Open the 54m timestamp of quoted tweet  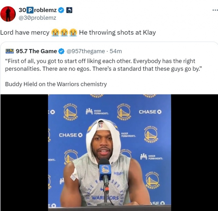point(116,51)
